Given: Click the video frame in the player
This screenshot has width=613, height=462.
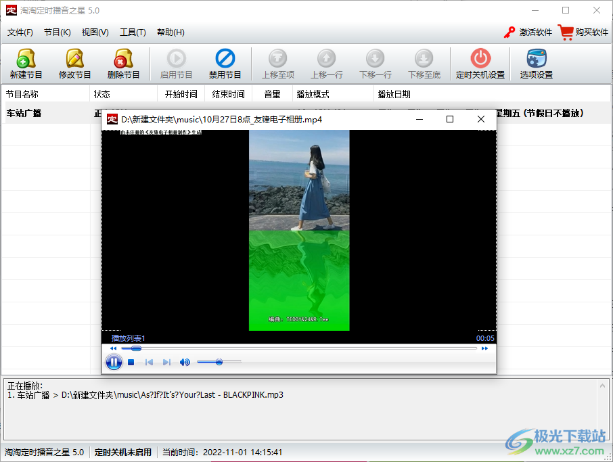Looking at the screenshot, I should click(x=299, y=230).
